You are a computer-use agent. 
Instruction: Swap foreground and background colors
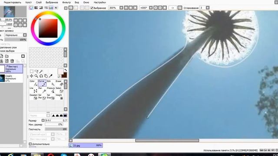pos(66,70)
